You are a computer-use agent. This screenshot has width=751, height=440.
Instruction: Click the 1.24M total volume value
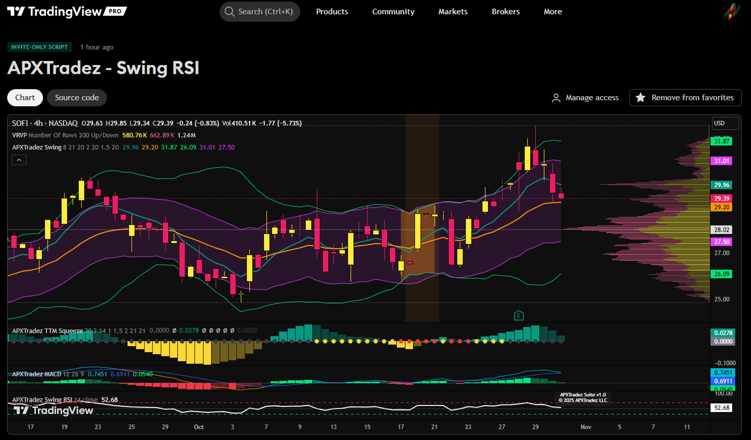(x=187, y=135)
